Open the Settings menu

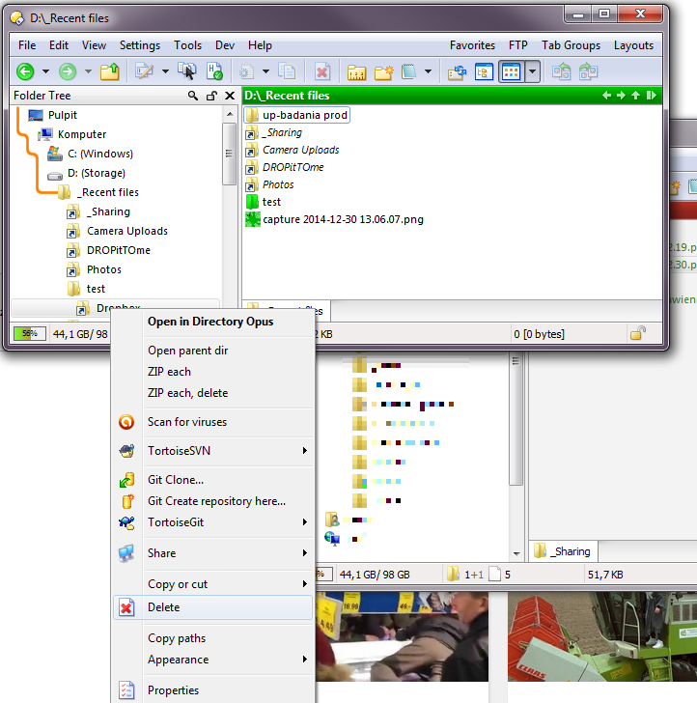click(140, 45)
